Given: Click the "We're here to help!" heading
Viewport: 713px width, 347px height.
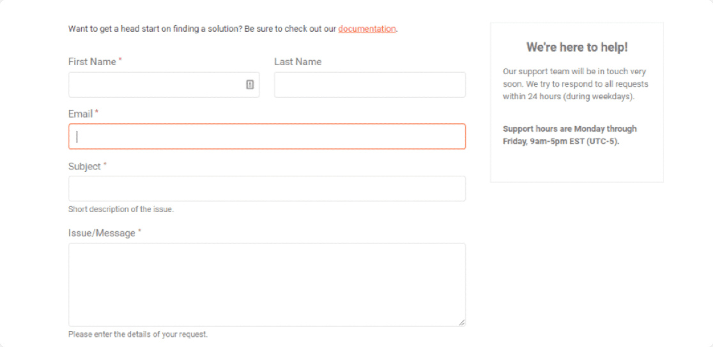Looking at the screenshot, I should click(577, 47).
